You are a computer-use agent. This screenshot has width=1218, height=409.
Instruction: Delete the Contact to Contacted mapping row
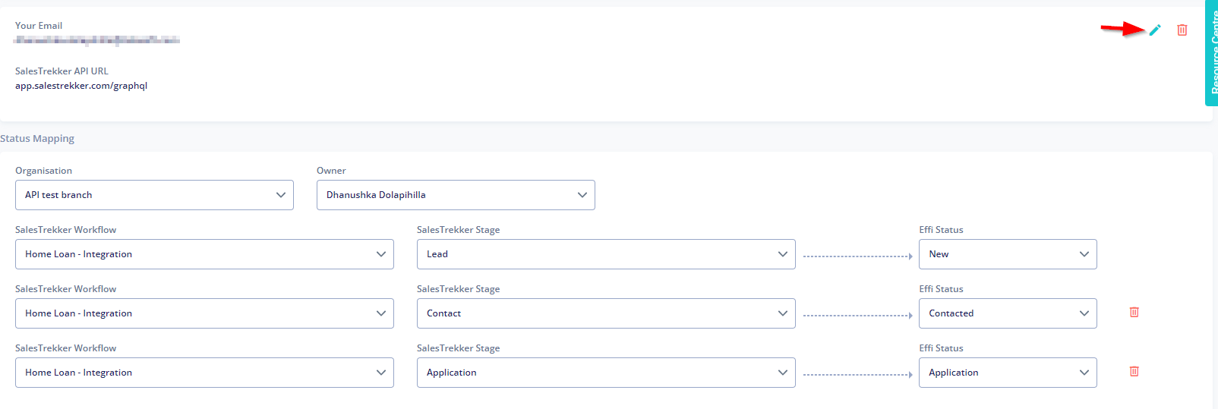(x=1134, y=312)
